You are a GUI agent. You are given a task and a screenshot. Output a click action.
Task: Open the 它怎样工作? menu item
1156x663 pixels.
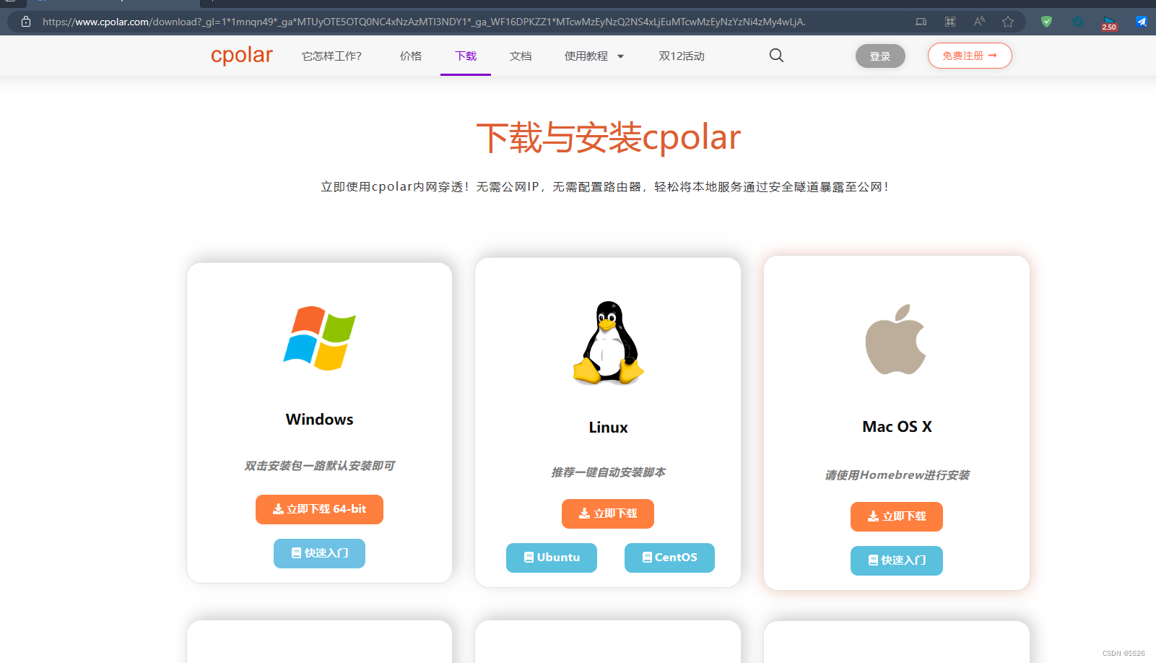click(331, 56)
